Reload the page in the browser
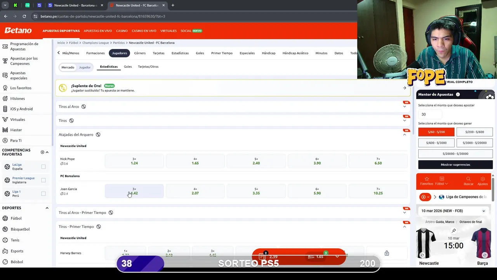Screen dimensions: 497x280 (24, 16)
